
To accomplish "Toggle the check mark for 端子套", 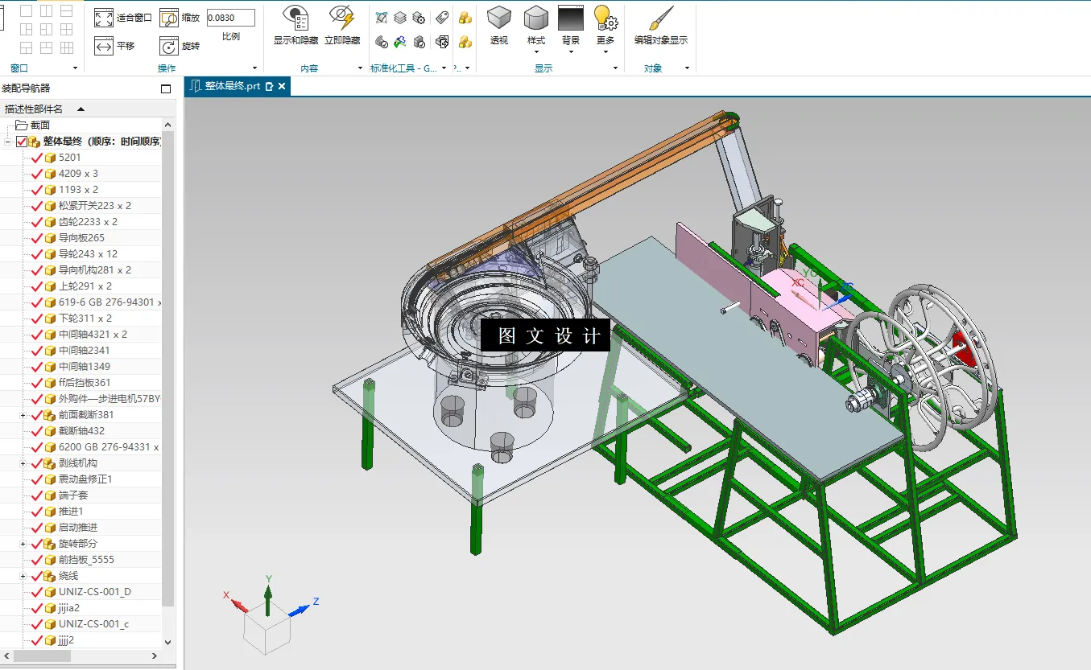I will coord(36,495).
